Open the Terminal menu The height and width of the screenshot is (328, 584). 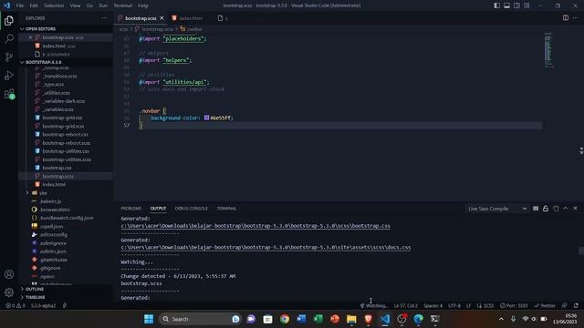coord(123,5)
